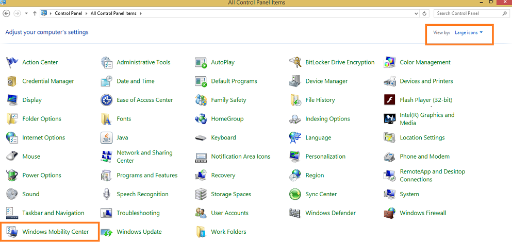Go back with the Back arrow button

6,13
